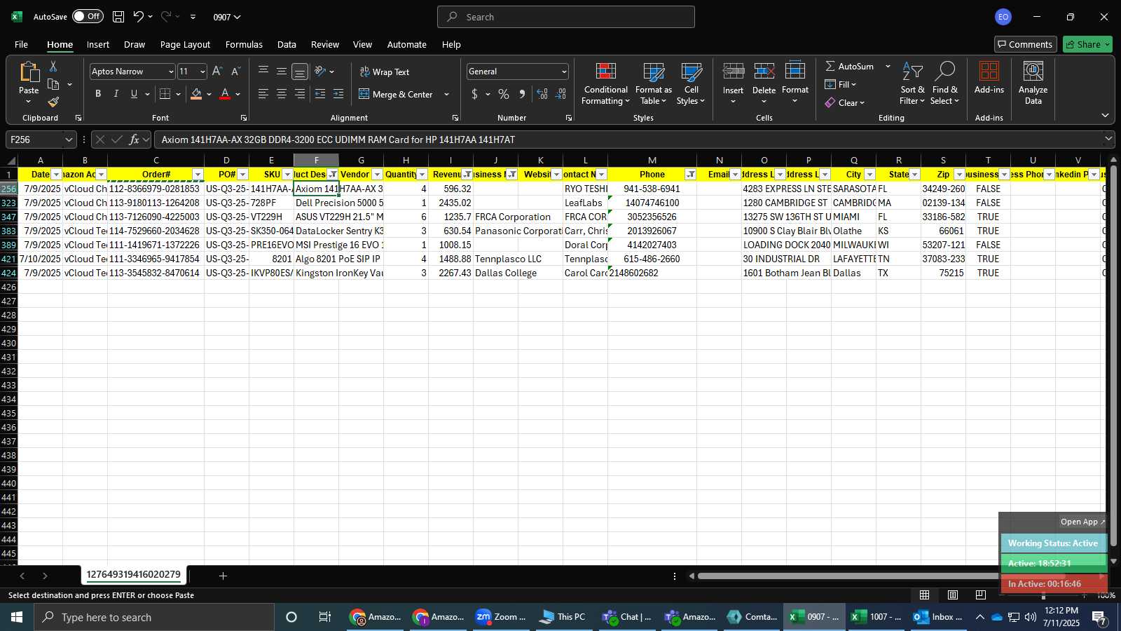The width and height of the screenshot is (1121, 631).
Task: Toggle Bold formatting
Action: [98, 94]
